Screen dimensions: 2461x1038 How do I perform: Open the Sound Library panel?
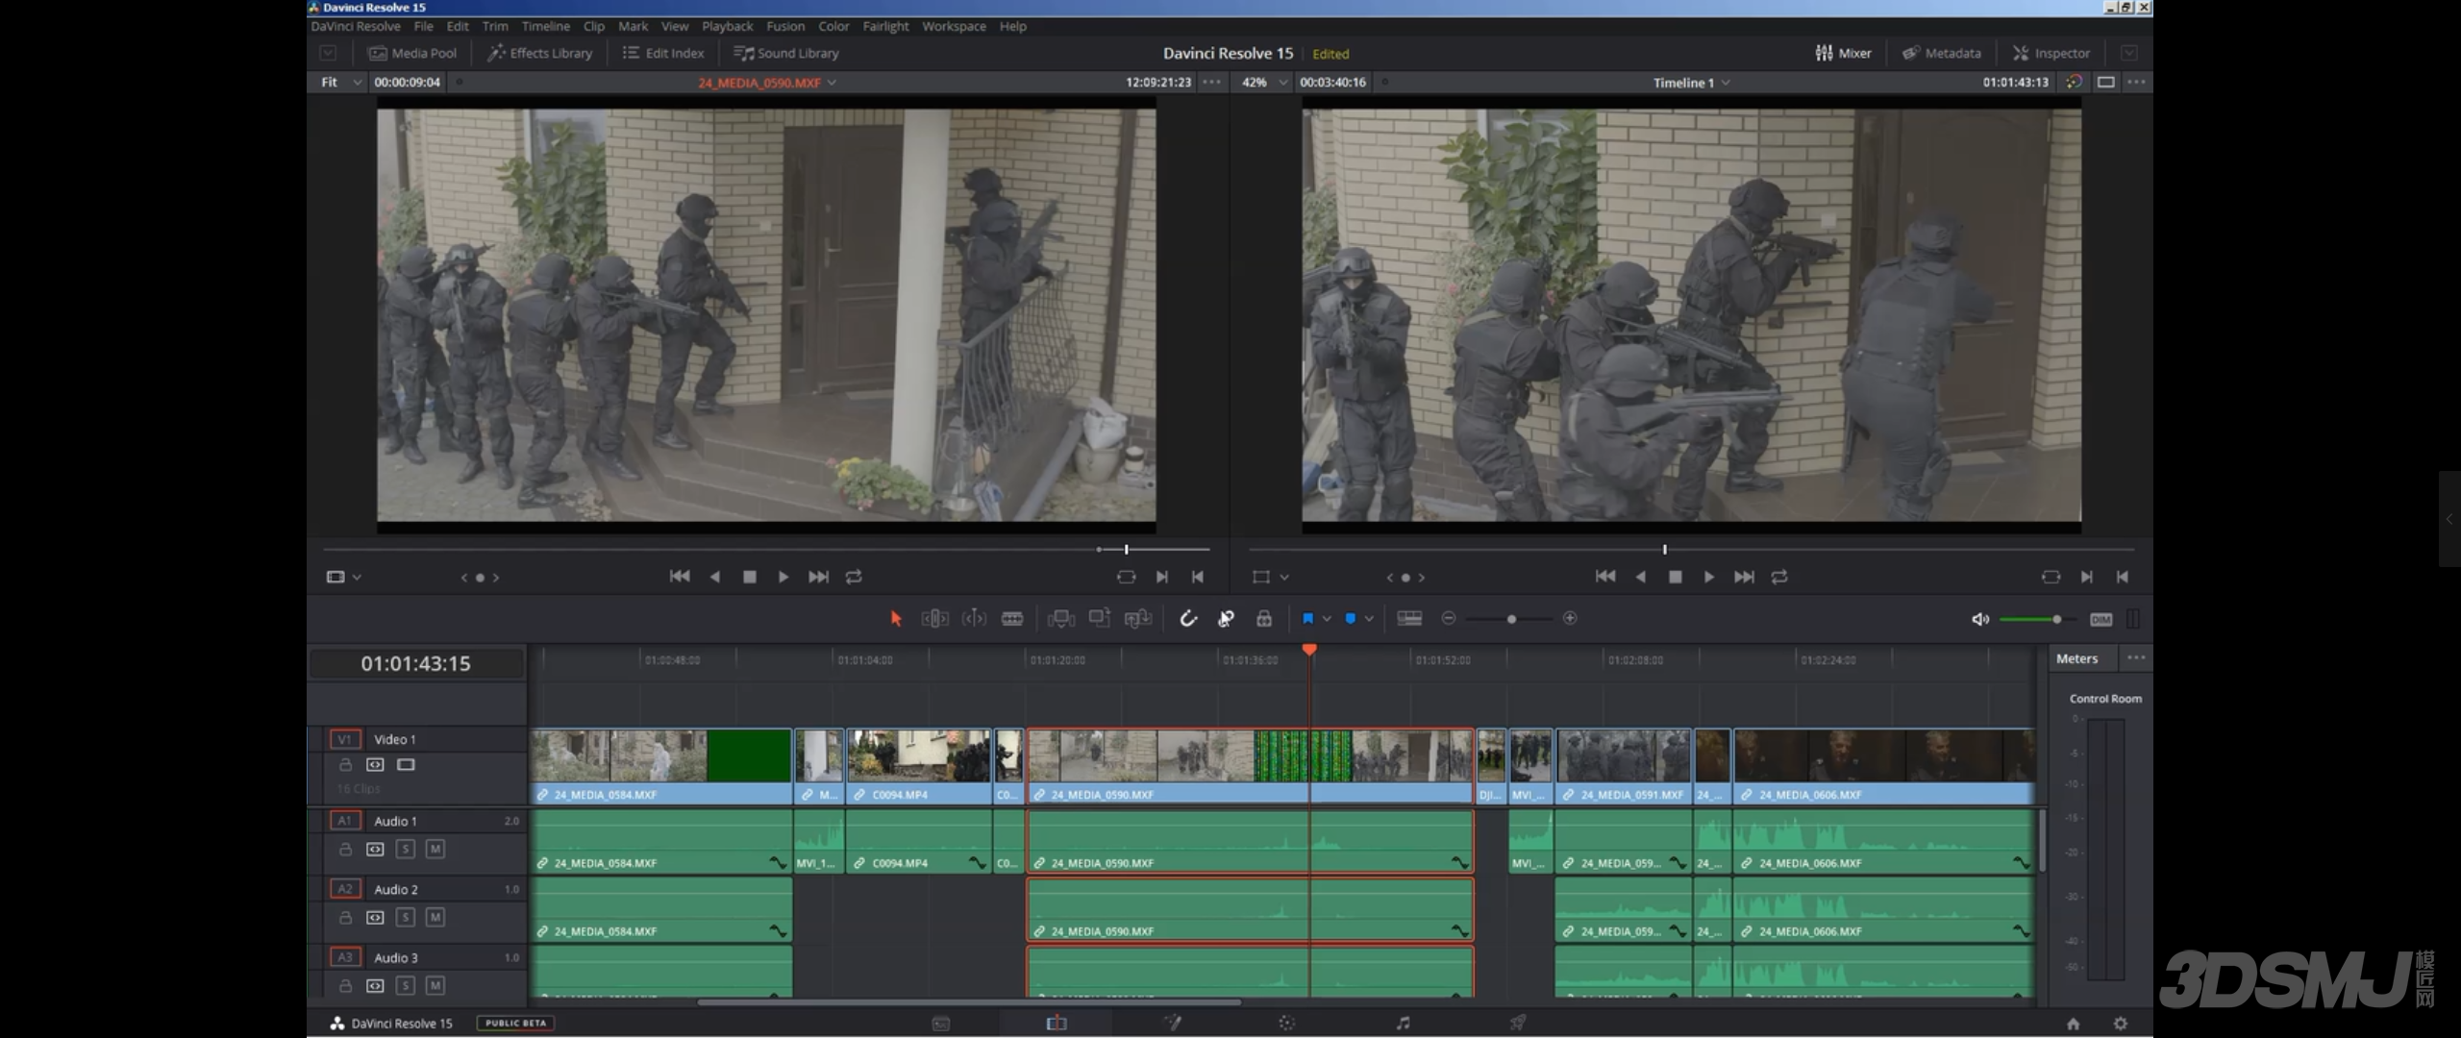(x=786, y=53)
